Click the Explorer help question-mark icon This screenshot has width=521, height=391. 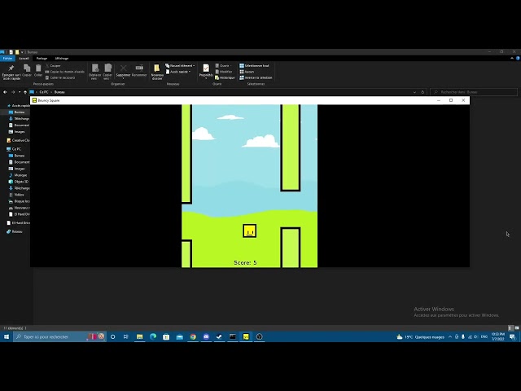(518, 58)
